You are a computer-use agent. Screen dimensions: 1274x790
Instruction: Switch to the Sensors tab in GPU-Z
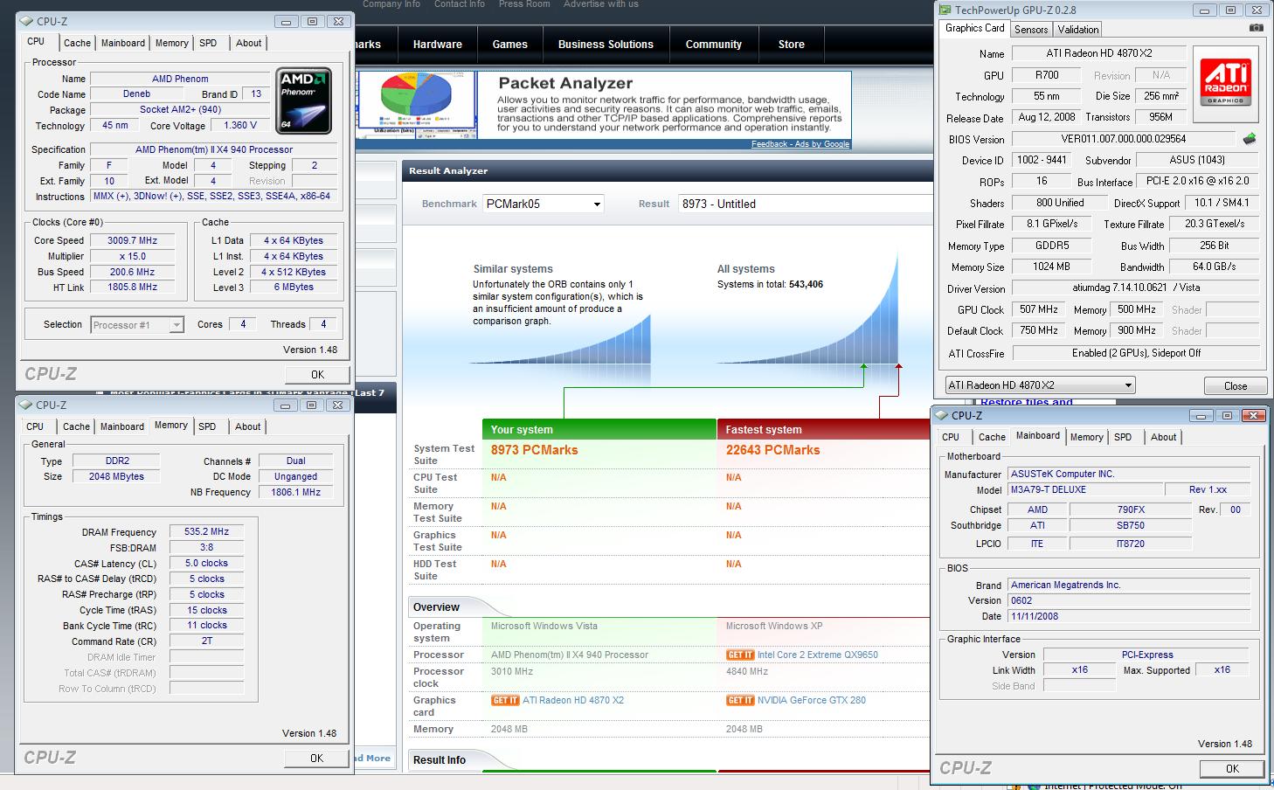click(x=1031, y=30)
